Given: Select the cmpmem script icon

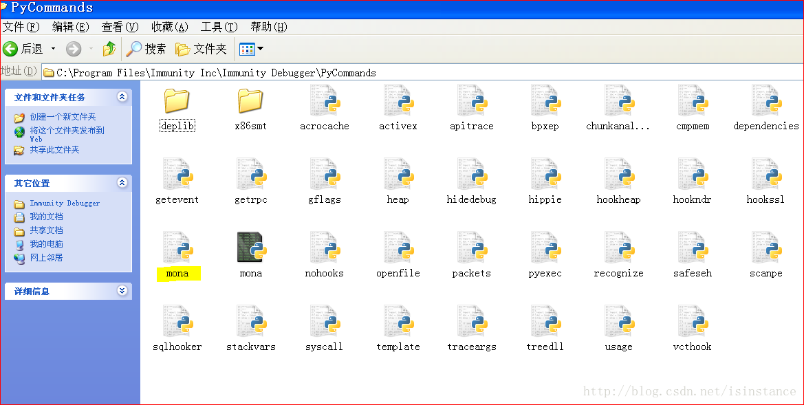Looking at the screenshot, I should click(x=692, y=101).
